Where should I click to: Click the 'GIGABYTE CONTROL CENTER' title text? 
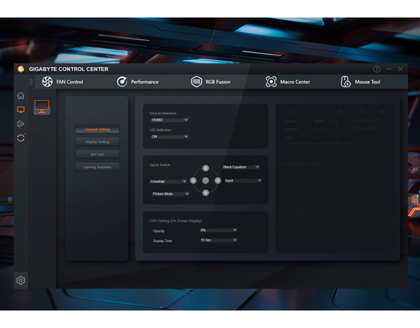tap(68, 69)
